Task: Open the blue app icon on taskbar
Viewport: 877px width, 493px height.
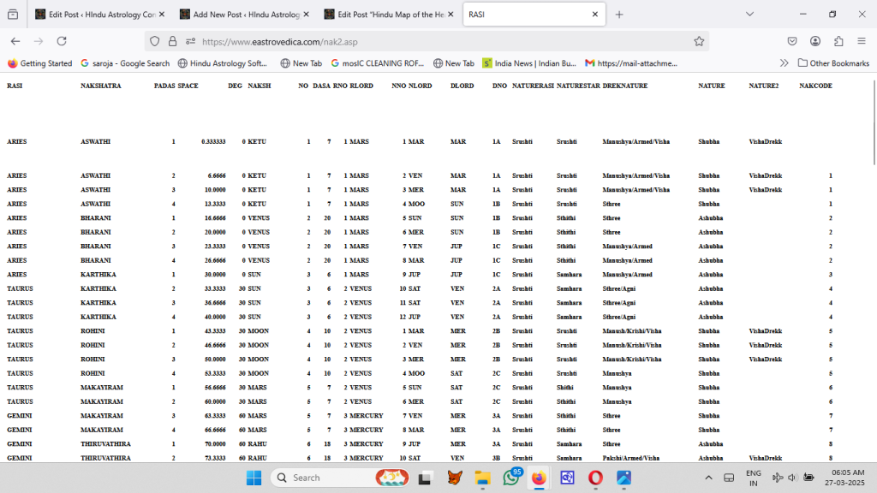Action: (623, 478)
